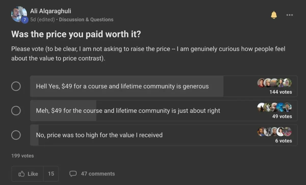View voter avatars for the 49 votes option
Screen dimensions: 306x185
click(274, 107)
